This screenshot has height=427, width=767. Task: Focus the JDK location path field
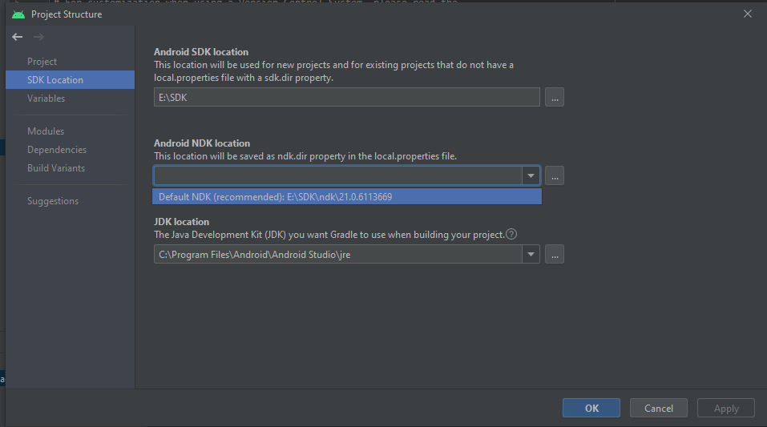point(338,254)
